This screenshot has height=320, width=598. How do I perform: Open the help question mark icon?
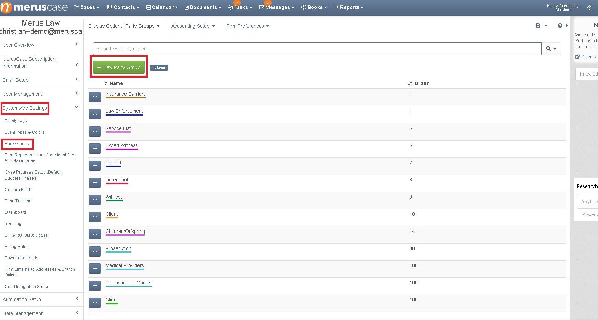(560, 26)
